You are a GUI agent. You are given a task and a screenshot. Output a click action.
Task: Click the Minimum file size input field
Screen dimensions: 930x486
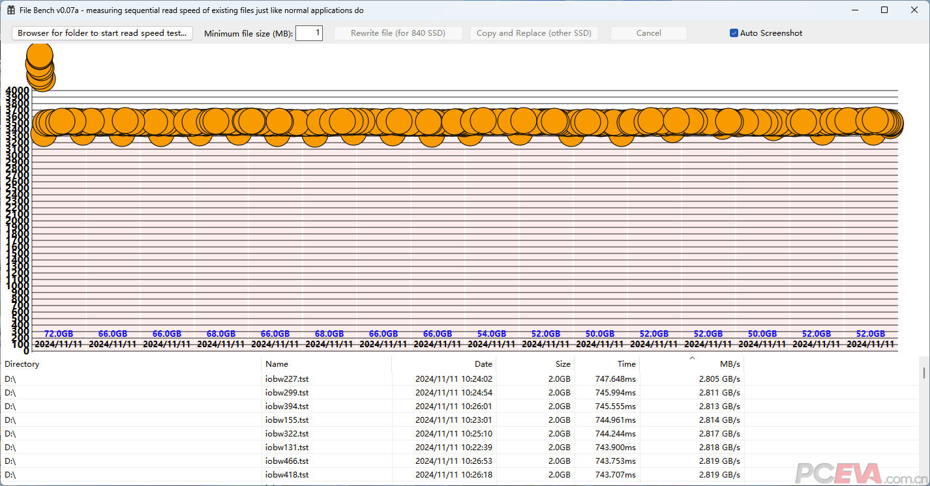tap(309, 33)
